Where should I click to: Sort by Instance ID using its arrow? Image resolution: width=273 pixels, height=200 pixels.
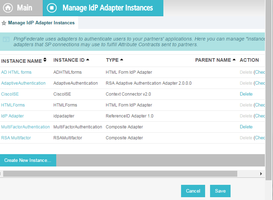click(x=88, y=60)
